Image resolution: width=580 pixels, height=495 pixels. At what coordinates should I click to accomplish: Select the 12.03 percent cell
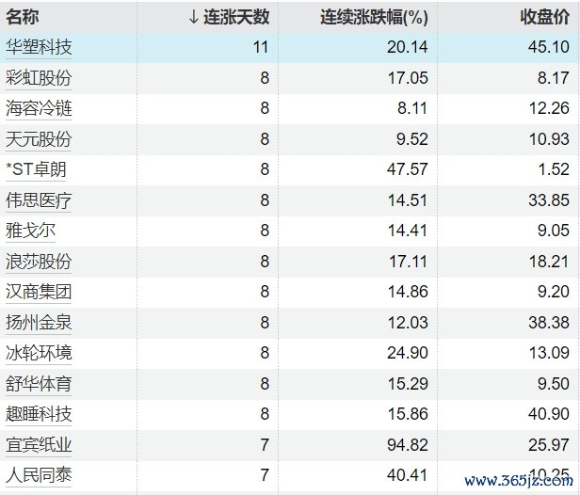click(408, 323)
